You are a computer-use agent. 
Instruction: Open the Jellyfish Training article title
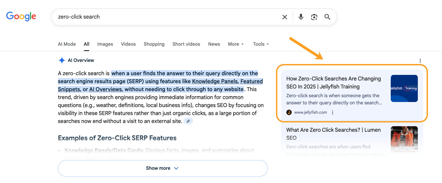click(x=333, y=83)
